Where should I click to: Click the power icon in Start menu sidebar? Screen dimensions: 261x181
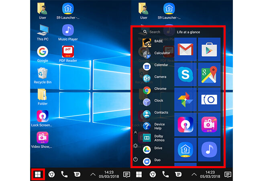click(x=135, y=159)
